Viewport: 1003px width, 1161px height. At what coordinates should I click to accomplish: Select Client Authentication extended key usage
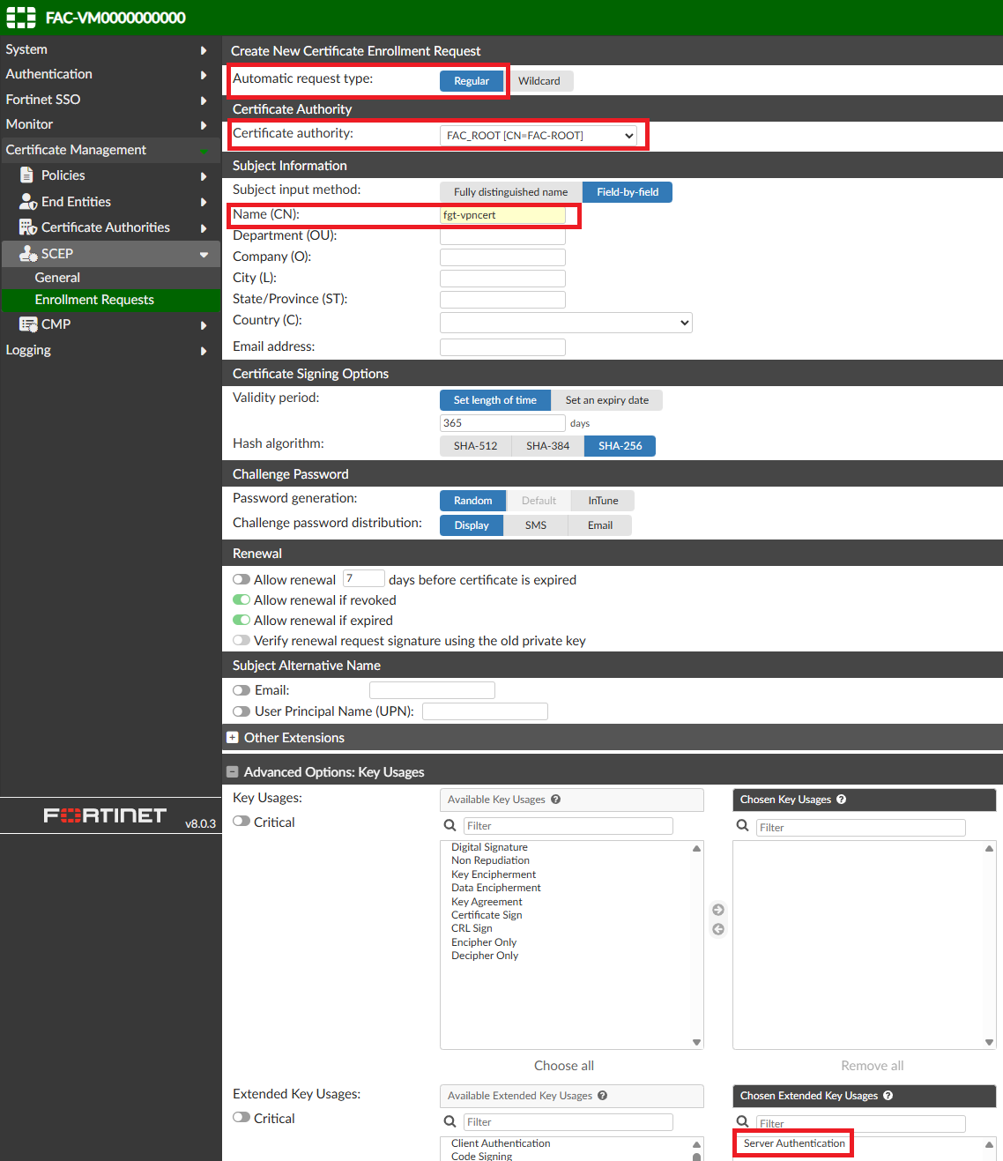pyautogui.click(x=501, y=1143)
